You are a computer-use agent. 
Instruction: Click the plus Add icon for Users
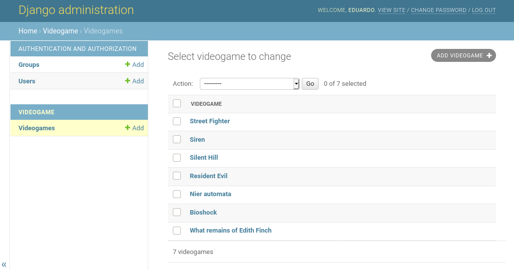pos(128,81)
